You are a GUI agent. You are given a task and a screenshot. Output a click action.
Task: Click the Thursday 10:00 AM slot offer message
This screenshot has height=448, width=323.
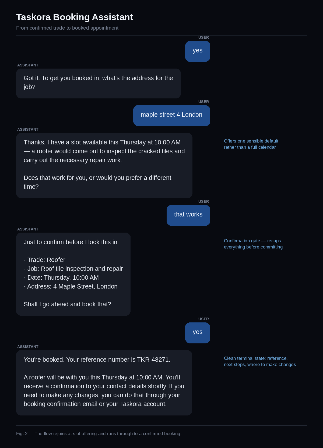click(x=104, y=165)
